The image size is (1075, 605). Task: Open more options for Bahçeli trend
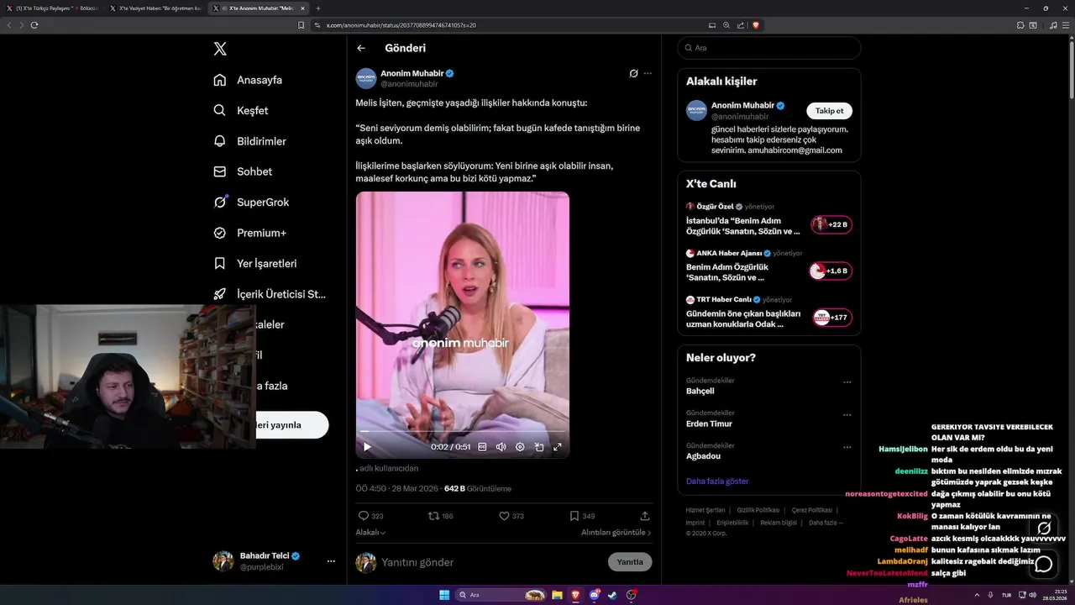point(847,382)
